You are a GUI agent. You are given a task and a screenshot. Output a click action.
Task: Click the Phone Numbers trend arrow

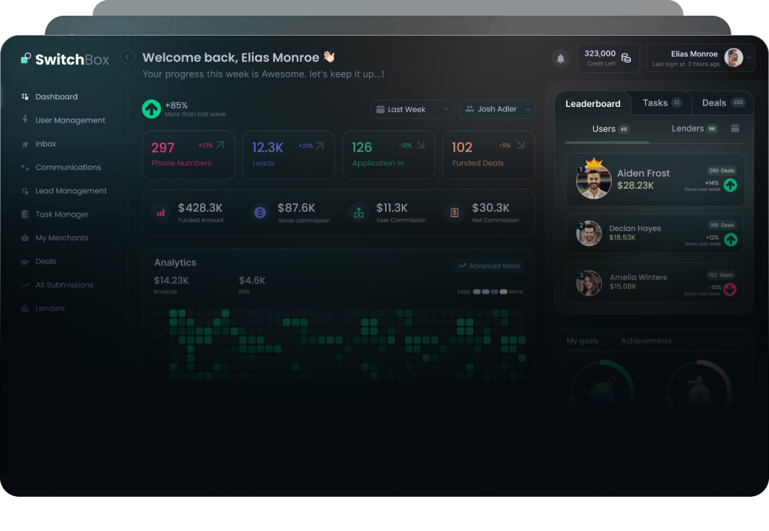click(220, 145)
